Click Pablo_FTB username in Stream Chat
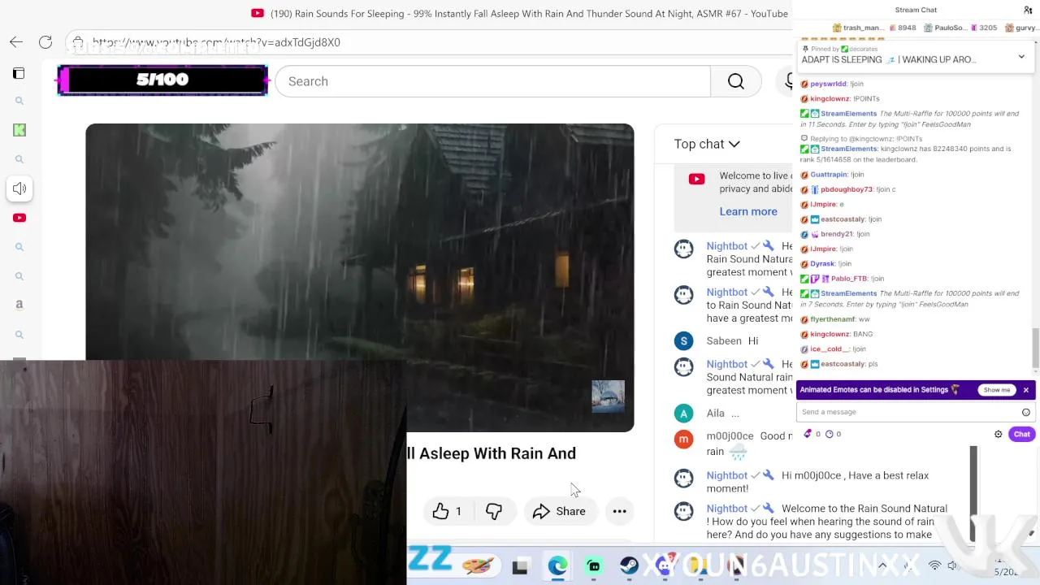The image size is (1040, 585). (849, 279)
